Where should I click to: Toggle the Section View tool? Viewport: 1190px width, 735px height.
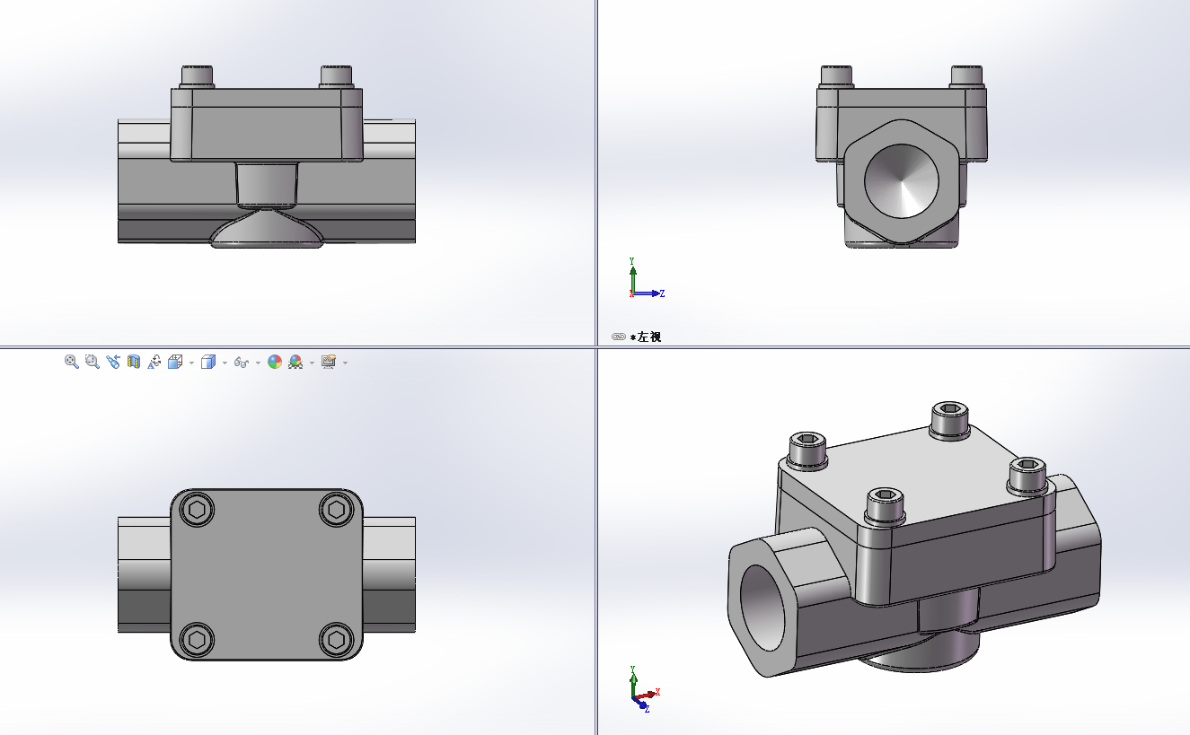[134, 362]
